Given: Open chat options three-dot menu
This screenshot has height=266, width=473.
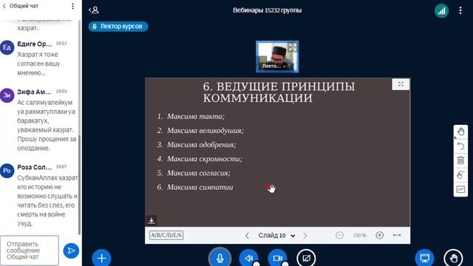Looking at the screenshot, I should coord(72,6).
